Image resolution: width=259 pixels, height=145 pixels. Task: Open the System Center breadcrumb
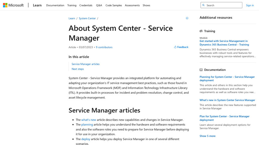(x=87, y=18)
